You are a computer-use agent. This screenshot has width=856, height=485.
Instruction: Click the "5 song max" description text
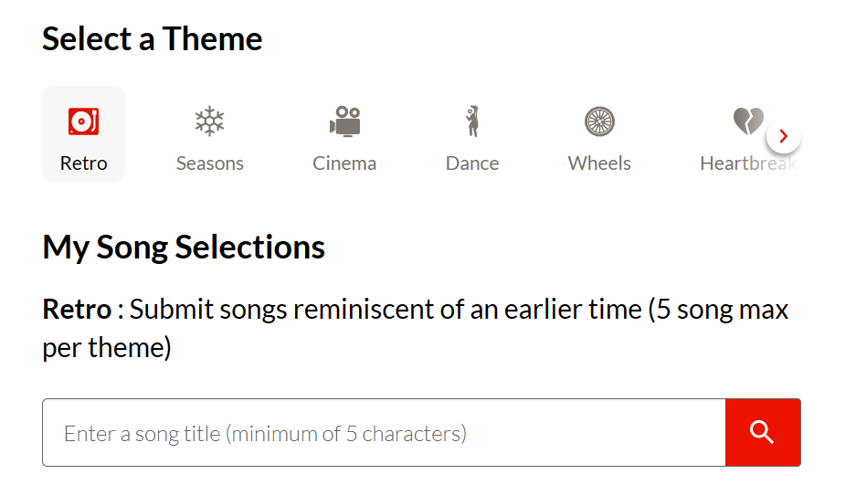click(x=722, y=310)
